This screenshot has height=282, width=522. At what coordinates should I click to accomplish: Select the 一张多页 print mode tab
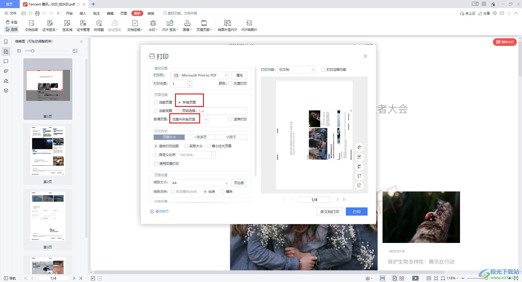tap(200, 137)
